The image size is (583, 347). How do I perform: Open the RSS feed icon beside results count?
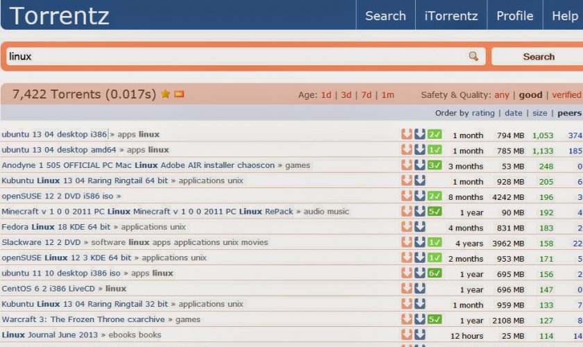click(x=179, y=94)
